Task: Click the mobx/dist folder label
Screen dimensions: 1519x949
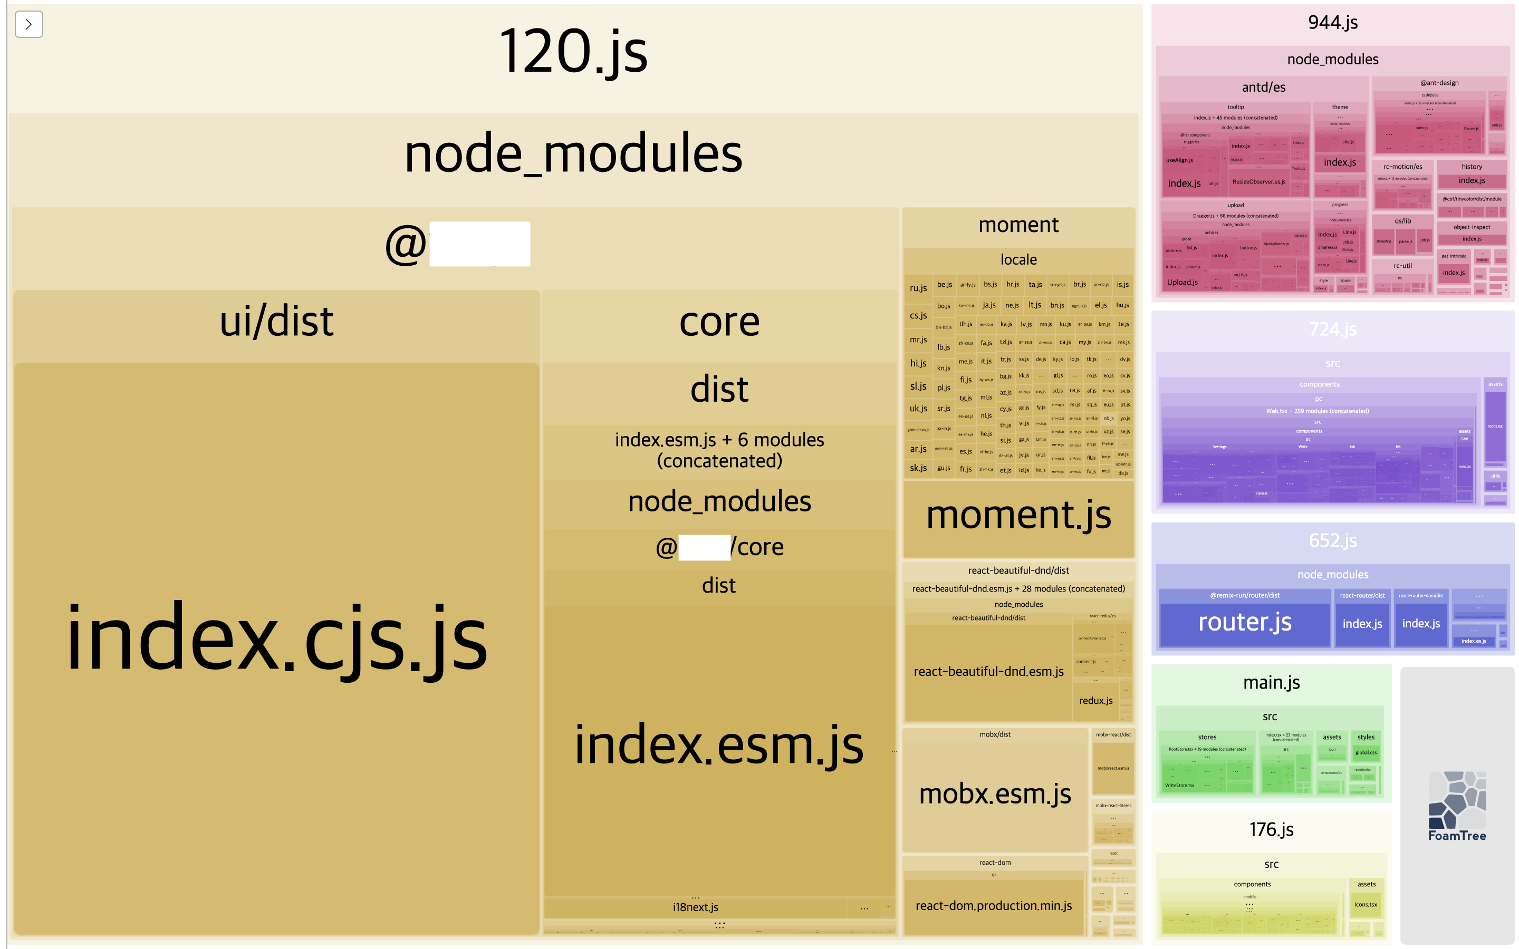Action: click(x=995, y=735)
